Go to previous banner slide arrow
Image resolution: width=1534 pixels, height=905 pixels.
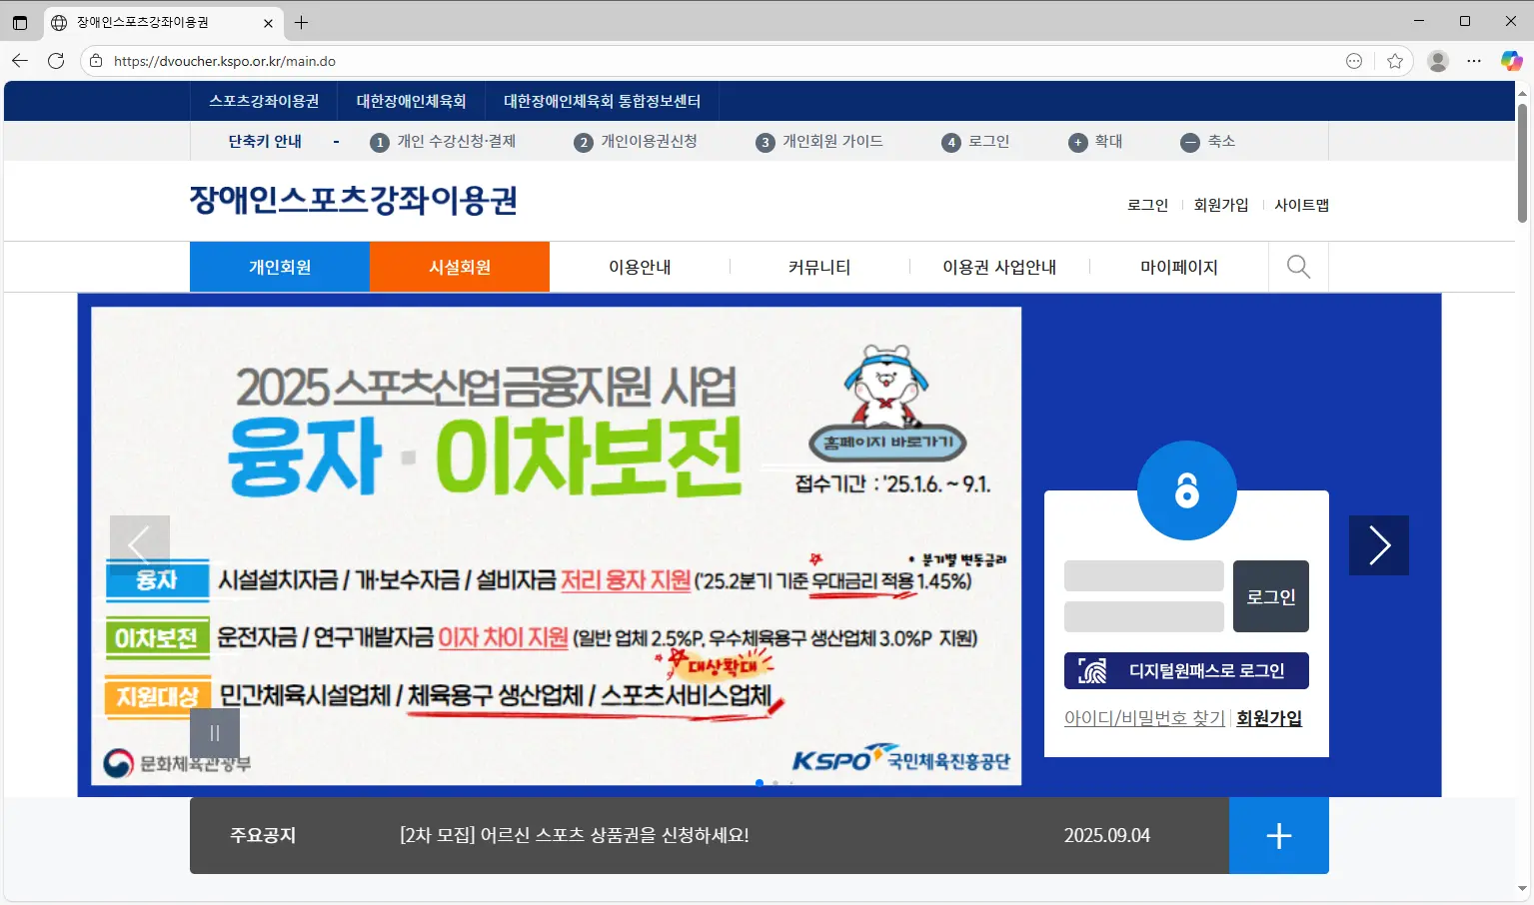[140, 545]
